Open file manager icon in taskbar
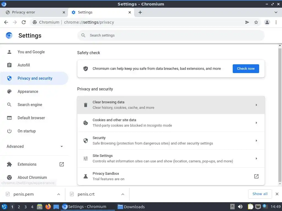 pos(40,207)
